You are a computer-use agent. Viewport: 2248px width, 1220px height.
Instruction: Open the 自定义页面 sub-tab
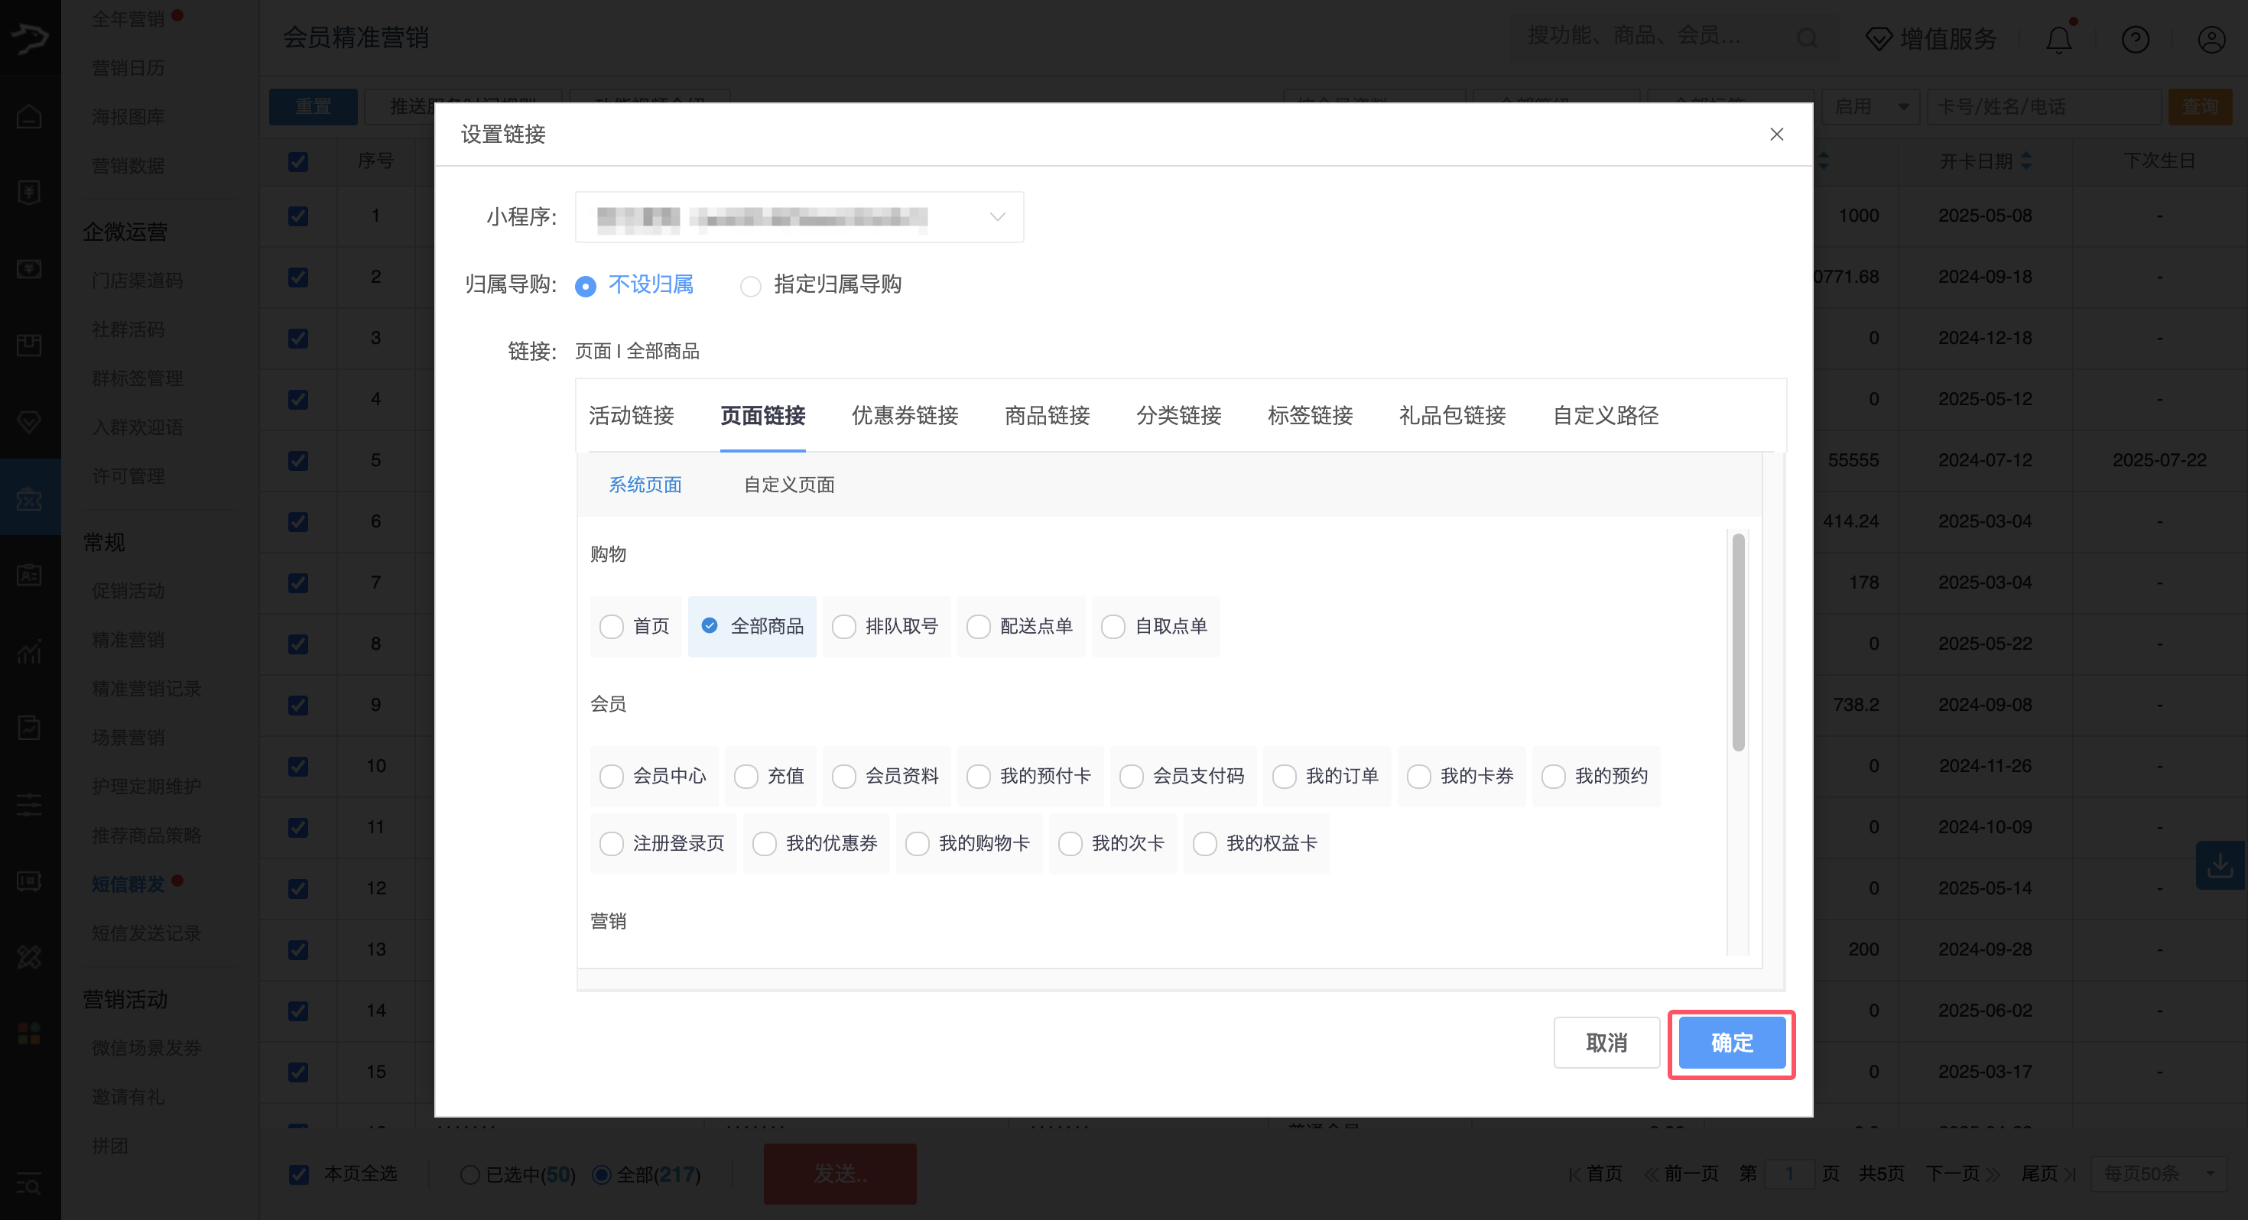coord(789,485)
